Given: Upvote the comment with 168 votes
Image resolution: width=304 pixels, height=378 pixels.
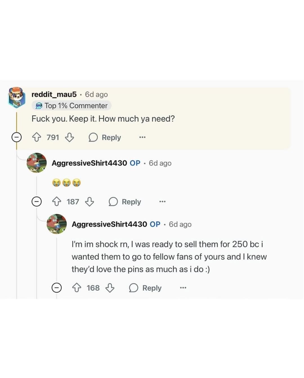Looking at the screenshot, I should (77, 288).
